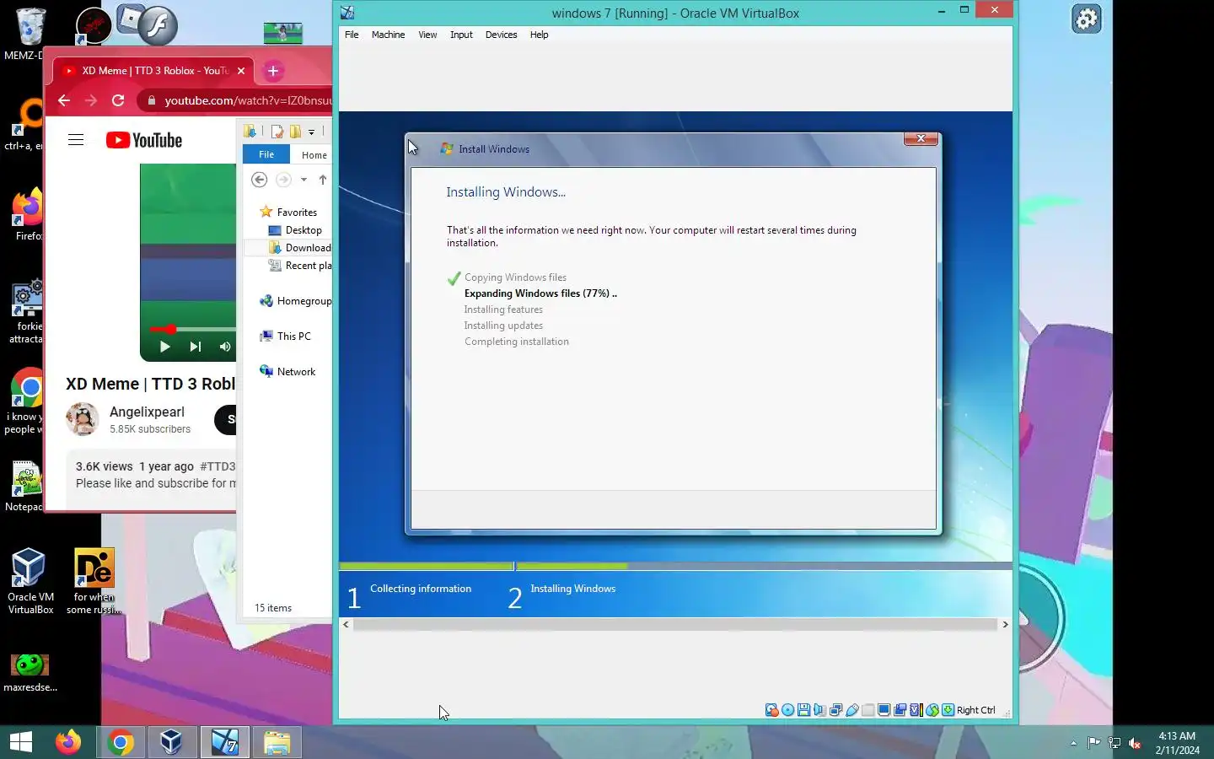This screenshot has height=759, width=1214.
Task: Open Home tab in File Explorer ribbon
Action: coord(314,155)
